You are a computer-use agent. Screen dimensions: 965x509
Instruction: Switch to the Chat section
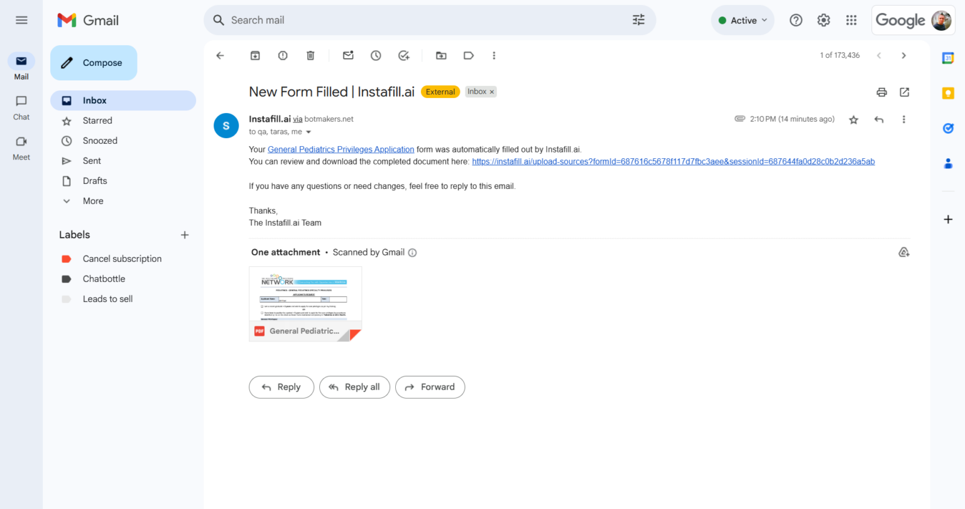pyautogui.click(x=21, y=107)
